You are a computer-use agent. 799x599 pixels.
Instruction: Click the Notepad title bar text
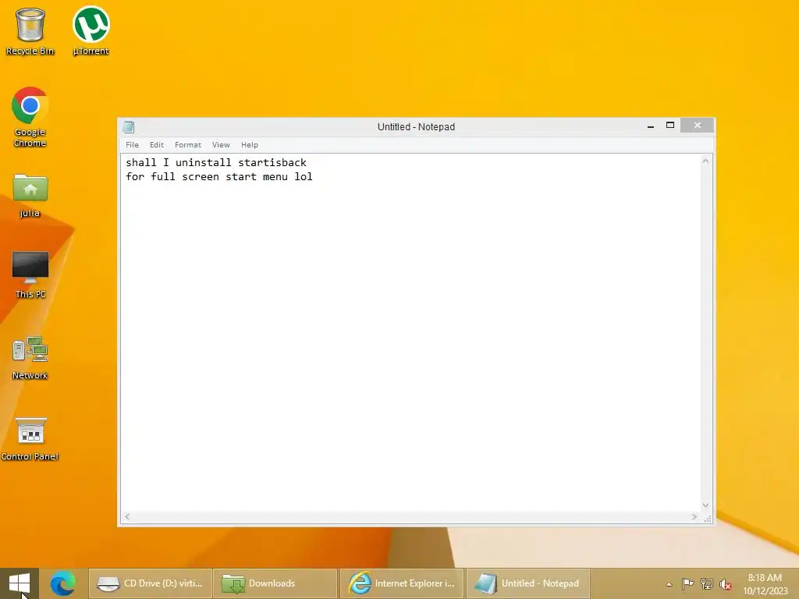416,127
